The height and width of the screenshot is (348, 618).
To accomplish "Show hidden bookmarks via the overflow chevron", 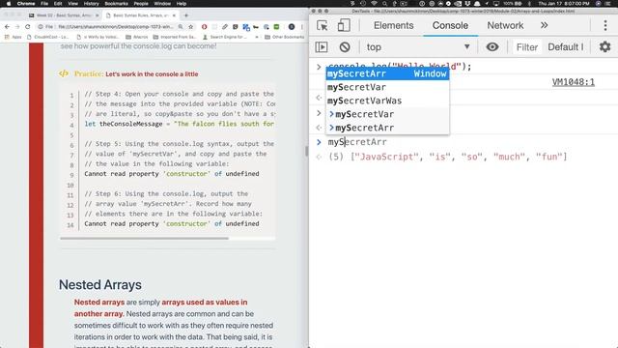I will point(257,37).
